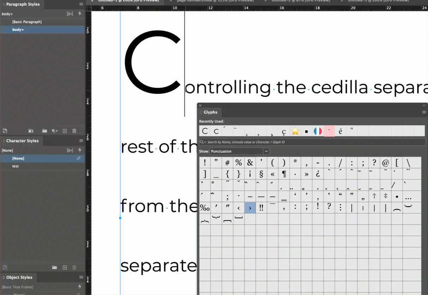Select first large C in Recently Used
The width and height of the screenshot is (428, 295).
[205, 131]
